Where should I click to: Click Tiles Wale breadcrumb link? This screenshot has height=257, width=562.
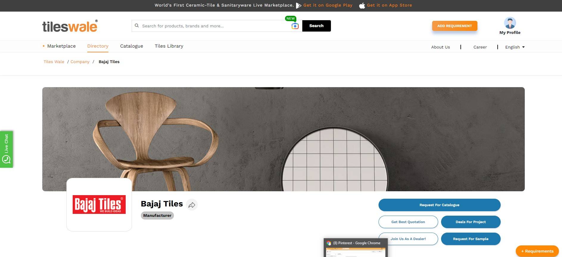point(54,62)
